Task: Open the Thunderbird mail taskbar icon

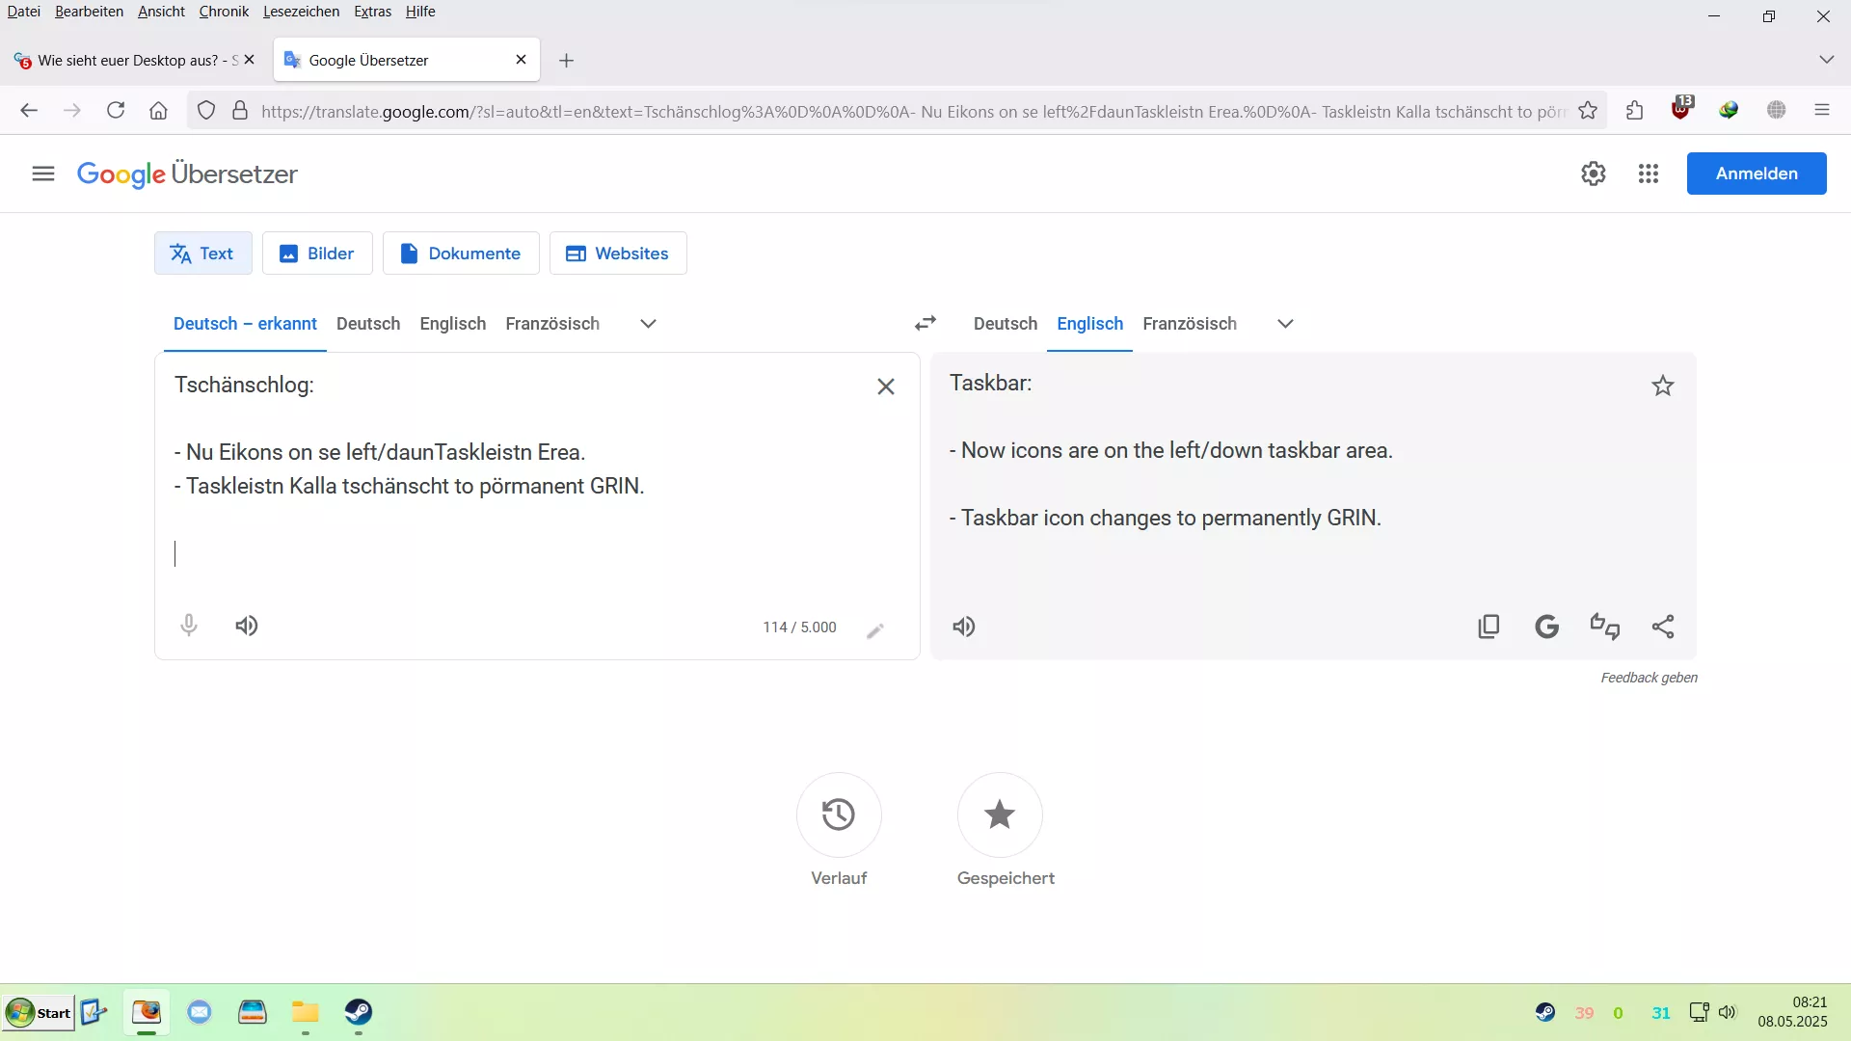Action: 200,1012
